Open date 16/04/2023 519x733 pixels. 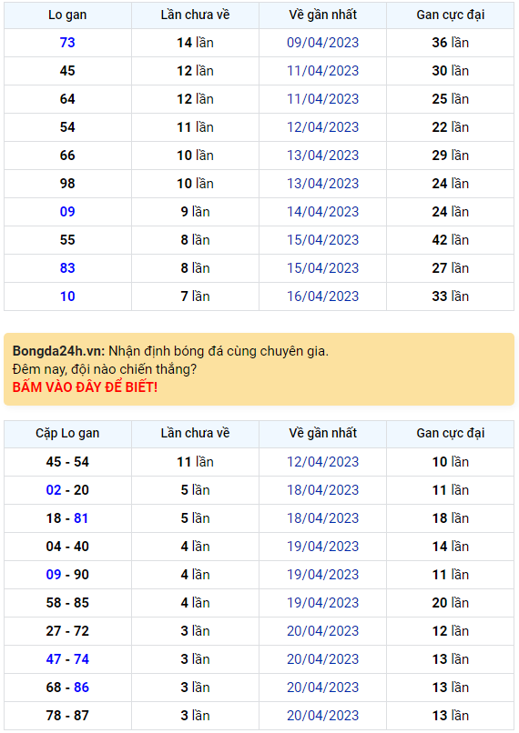(x=323, y=296)
